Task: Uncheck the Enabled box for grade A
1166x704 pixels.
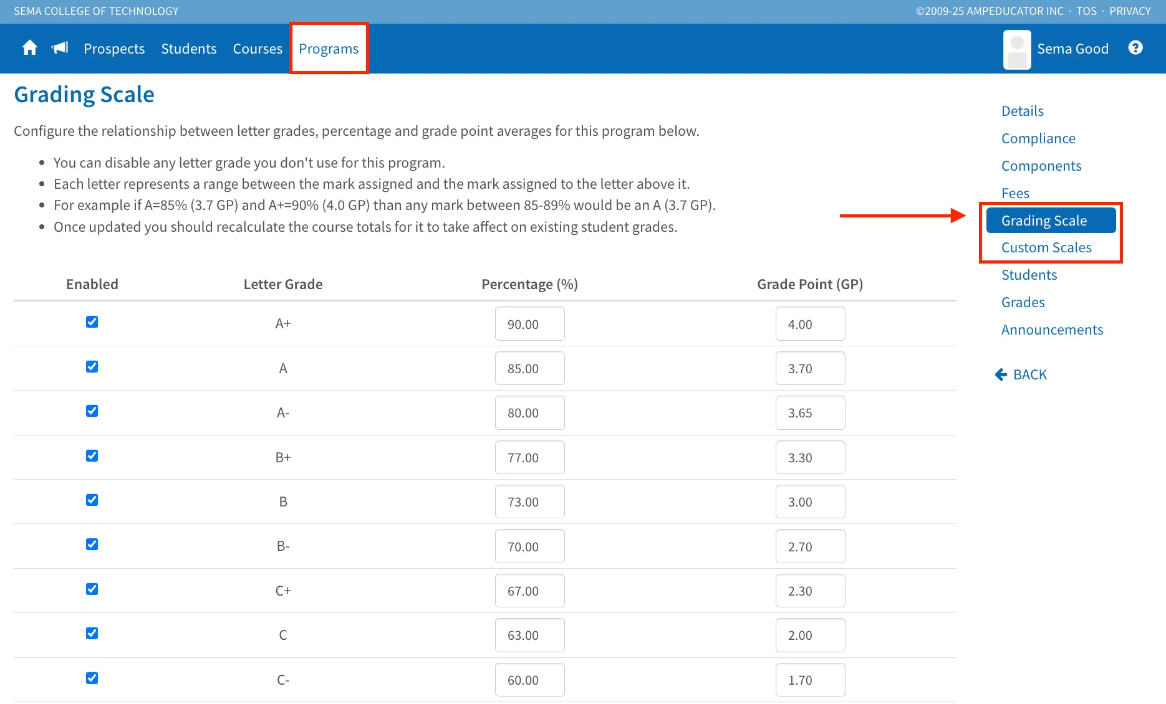Action: 92,366
